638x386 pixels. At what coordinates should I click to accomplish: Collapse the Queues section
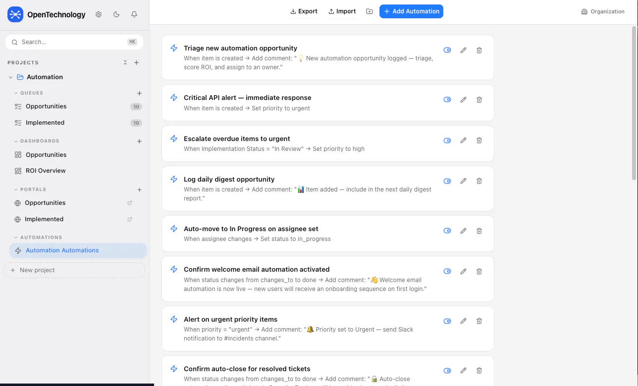[16, 93]
